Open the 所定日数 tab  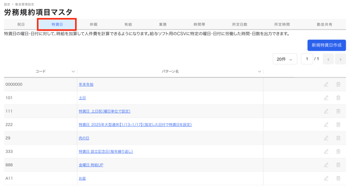tap(240, 24)
